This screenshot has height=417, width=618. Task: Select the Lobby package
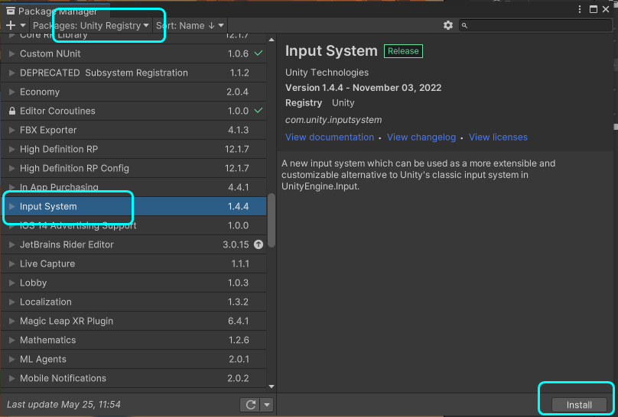click(134, 283)
